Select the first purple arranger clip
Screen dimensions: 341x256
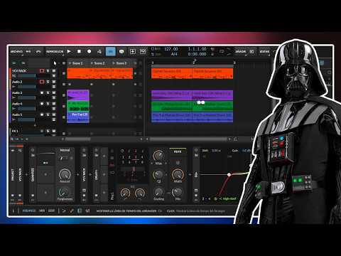[x=172, y=95]
